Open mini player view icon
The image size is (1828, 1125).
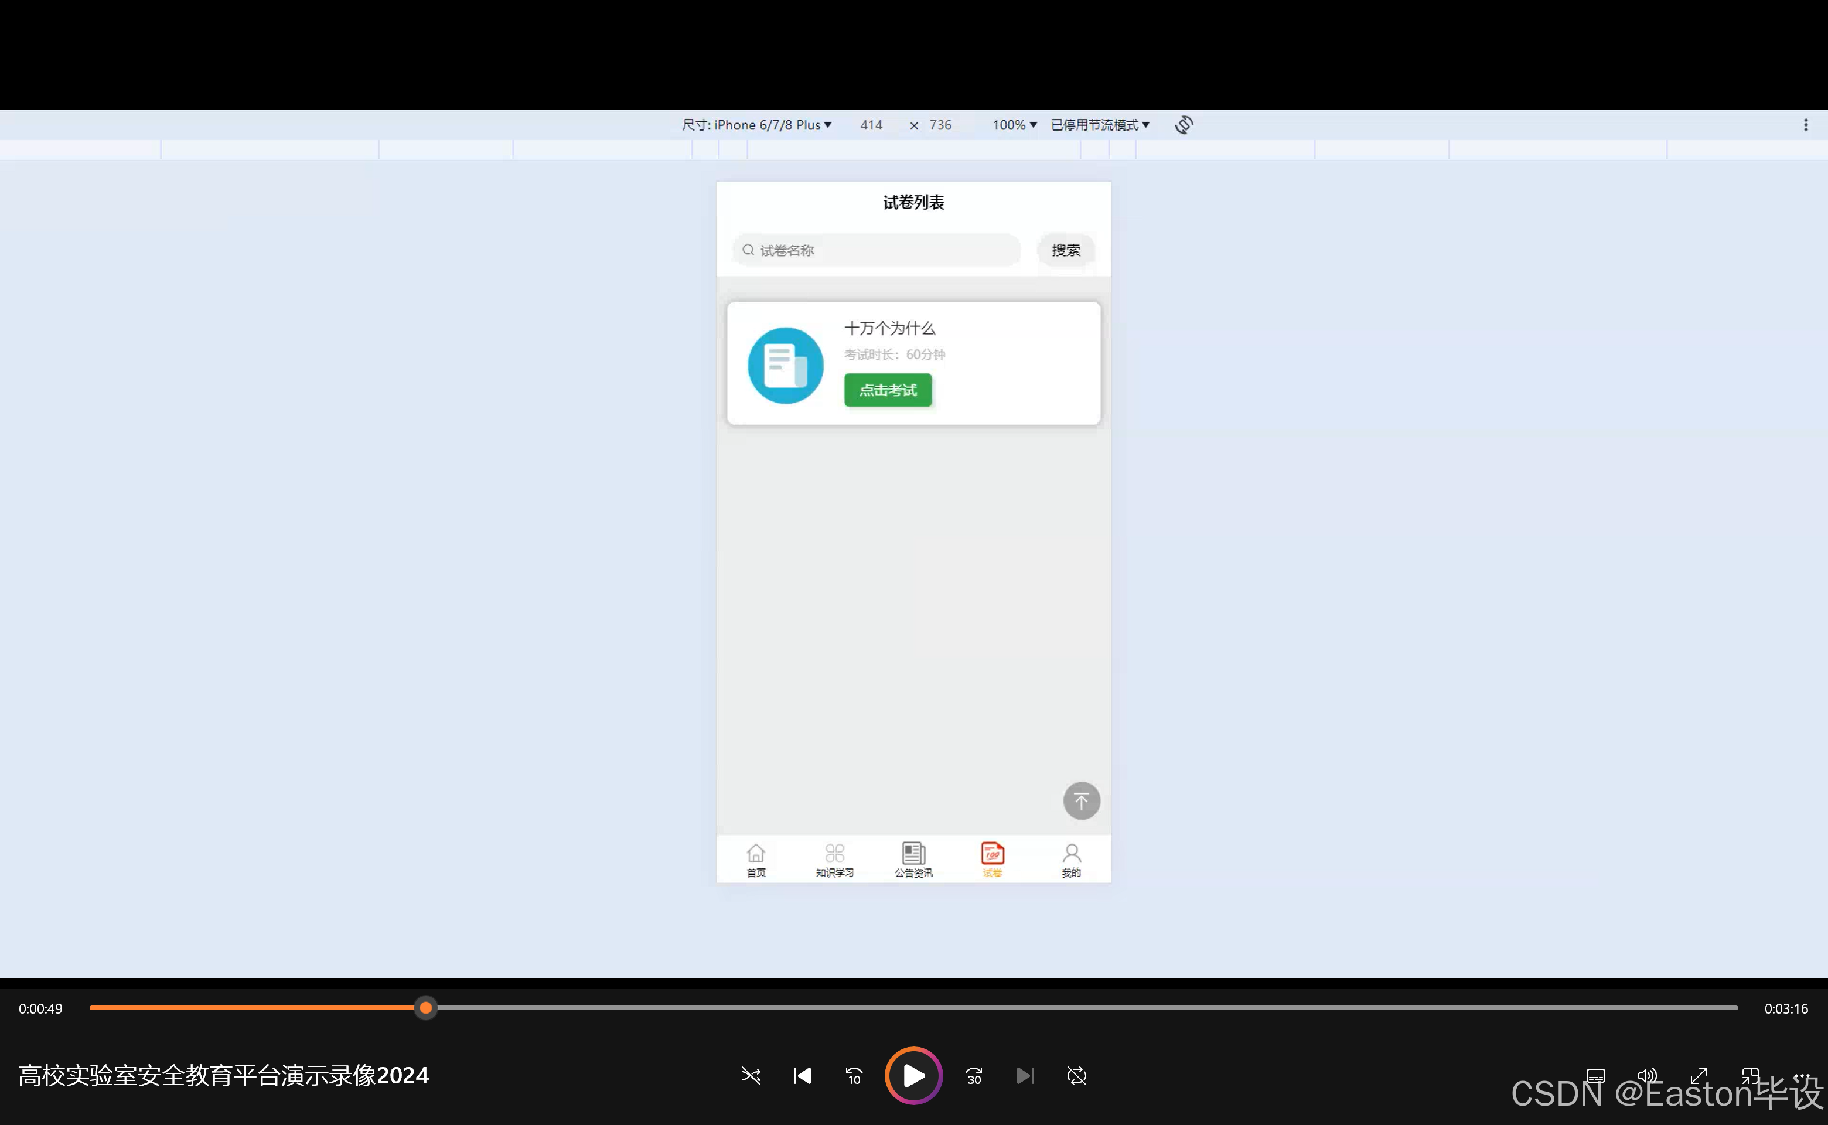(x=1750, y=1075)
